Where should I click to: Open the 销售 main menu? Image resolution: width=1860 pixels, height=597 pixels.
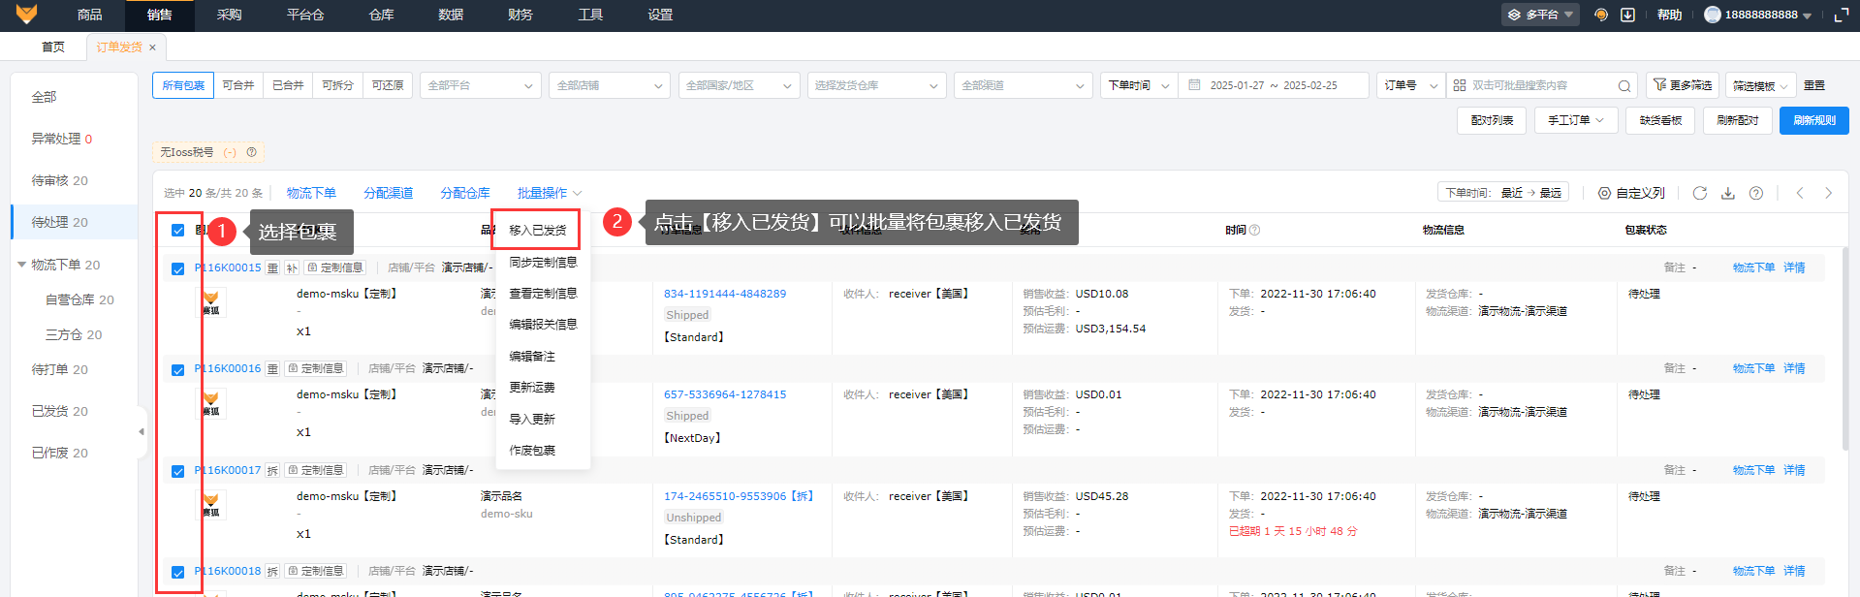pos(160,15)
